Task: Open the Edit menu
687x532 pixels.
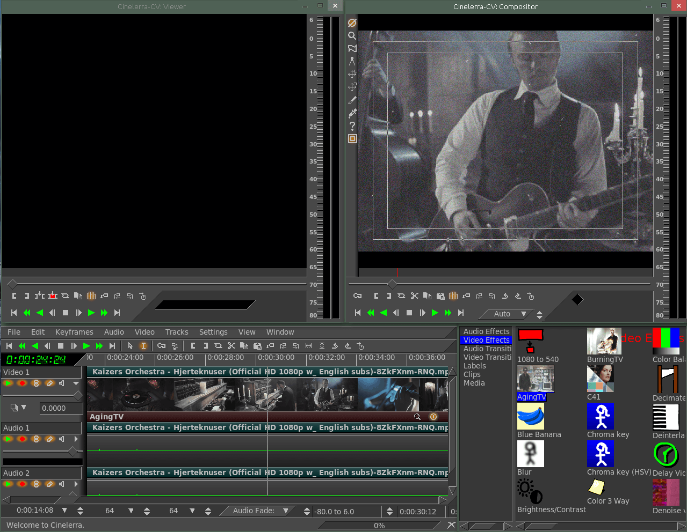Action: click(x=38, y=332)
